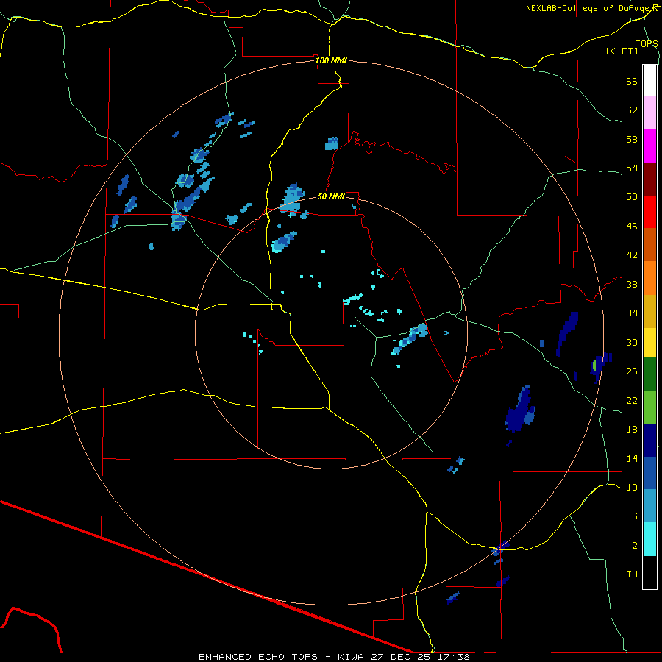Viewport: 662px width, 662px height.
Task: Click the yellow legend swatch
Action: [649, 343]
